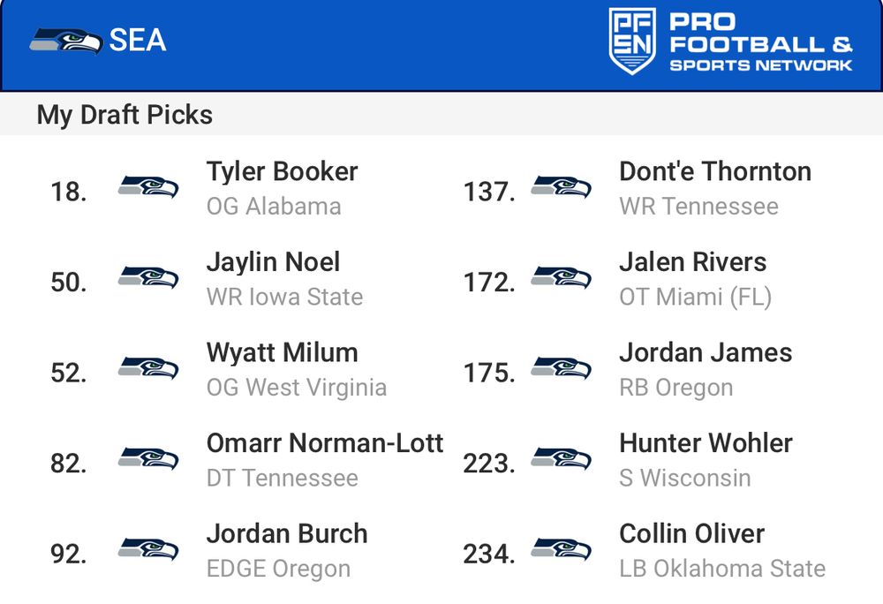Click pick number 92
883x604 pixels.
[69, 554]
